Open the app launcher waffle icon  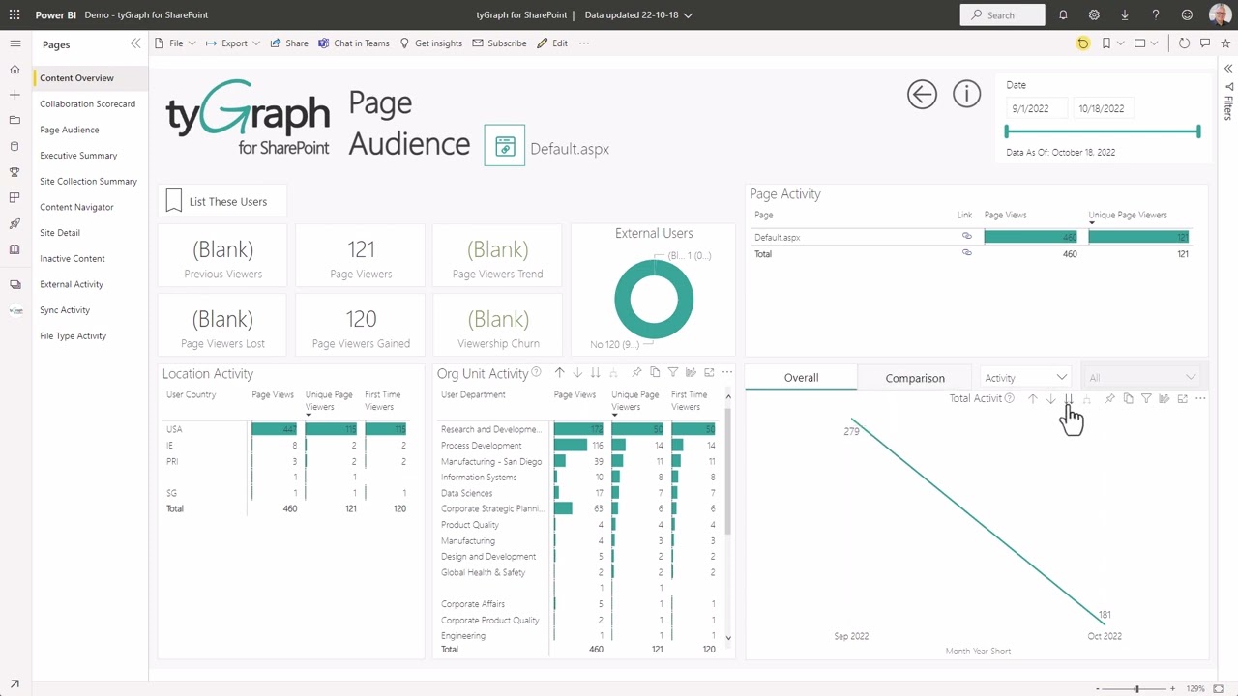point(15,14)
